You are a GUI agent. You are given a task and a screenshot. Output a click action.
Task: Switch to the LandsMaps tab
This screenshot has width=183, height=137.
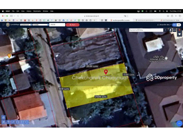(x=120, y=20)
